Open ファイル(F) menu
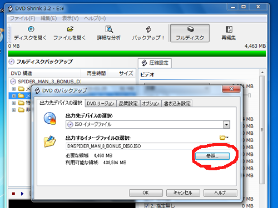This screenshot has width=278, height=208. [23, 18]
